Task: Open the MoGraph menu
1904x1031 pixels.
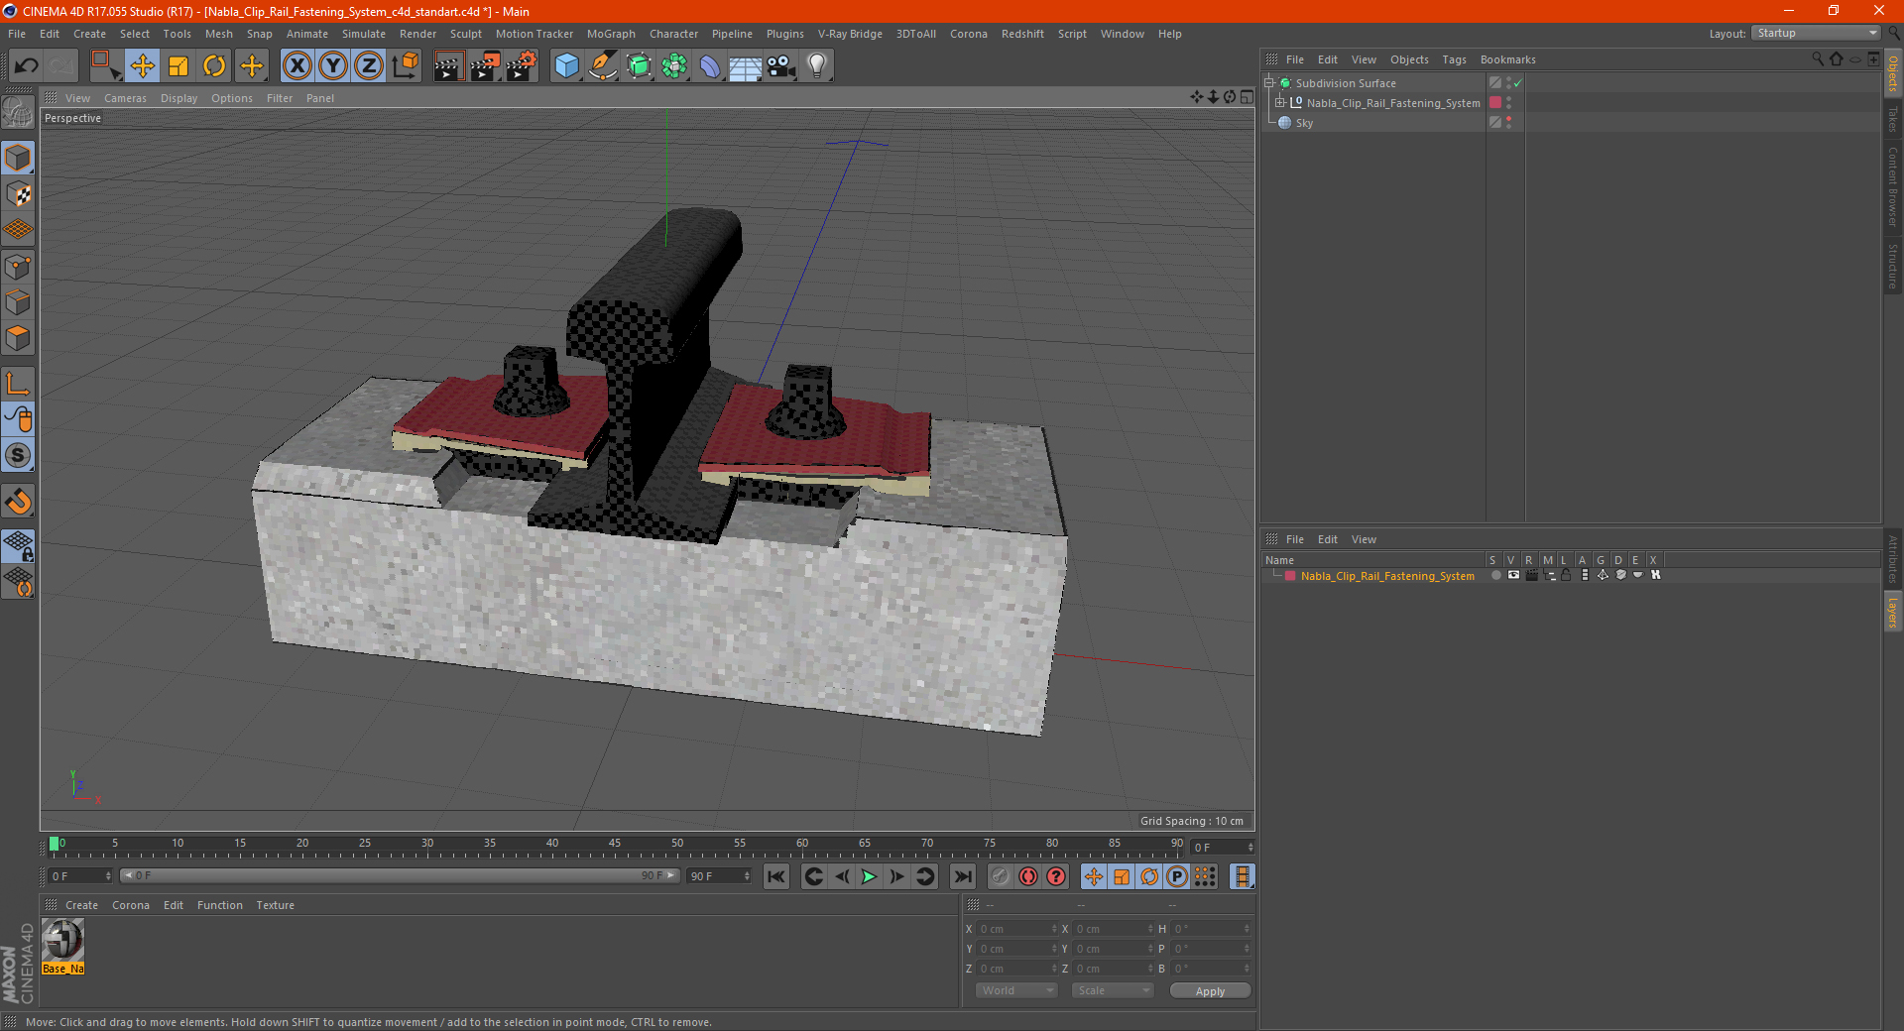Action: coord(611,34)
